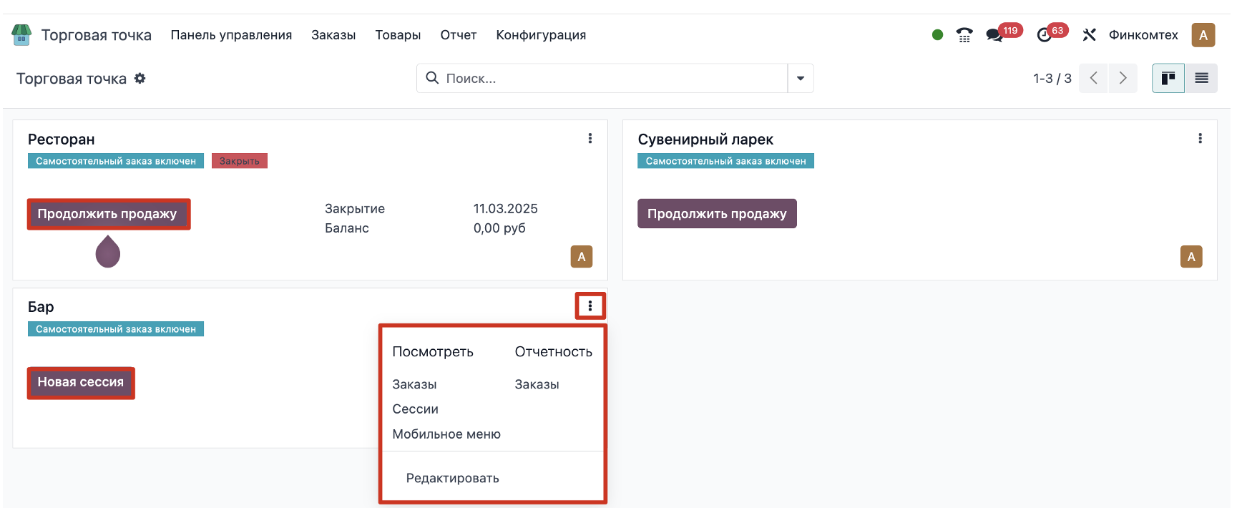This screenshot has height=508, width=1242.
Task: Open the user avatar in top bar
Action: (x=1203, y=35)
